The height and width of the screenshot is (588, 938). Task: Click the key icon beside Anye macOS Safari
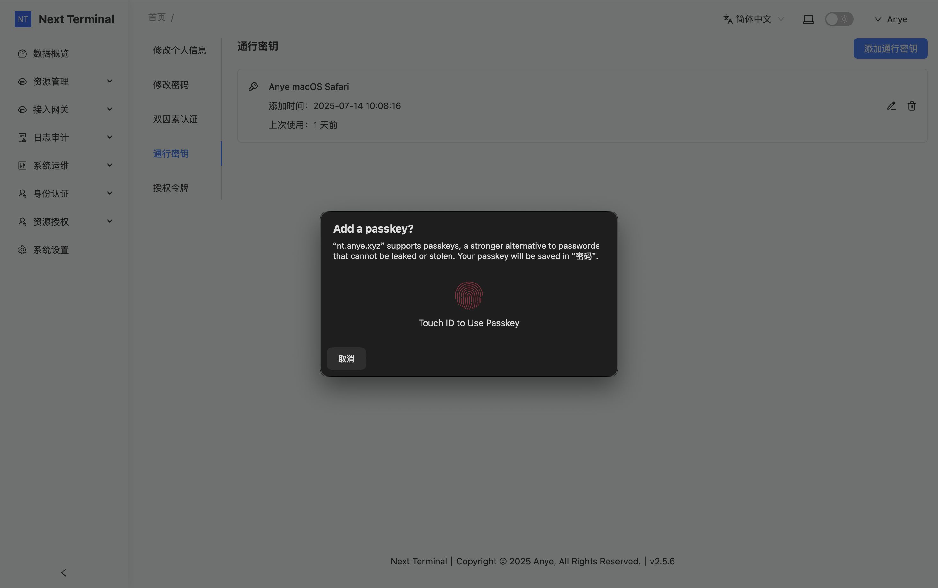(x=253, y=86)
